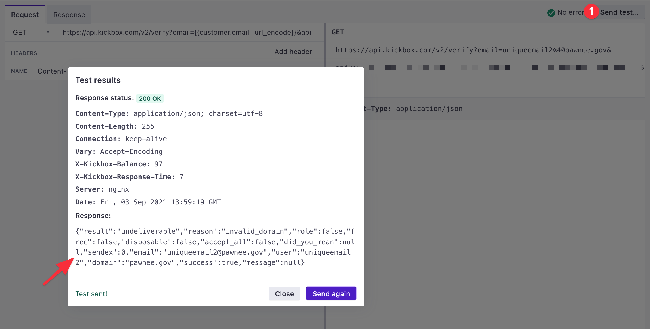The height and width of the screenshot is (329, 650).
Task: Click the 200 OK status badge
Action: coord(150,99)
